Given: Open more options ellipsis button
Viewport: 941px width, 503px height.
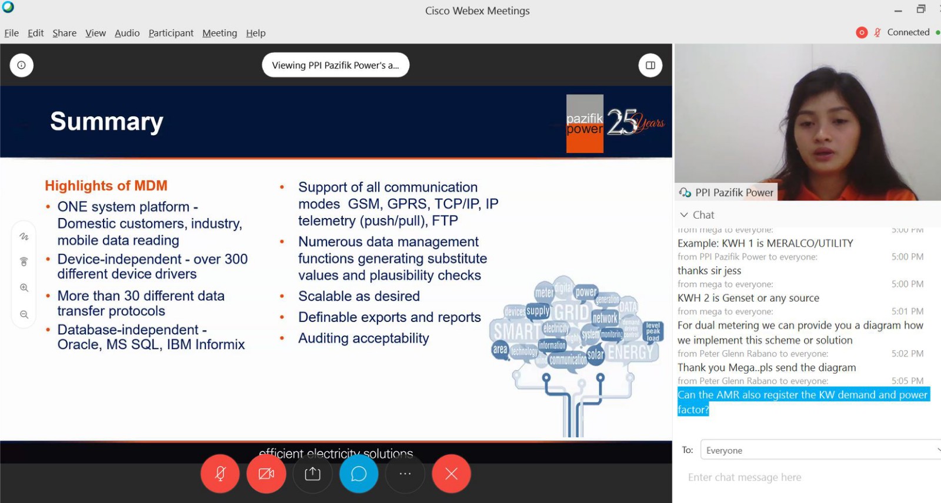Looking at the screenshot, I should point(405,474).
